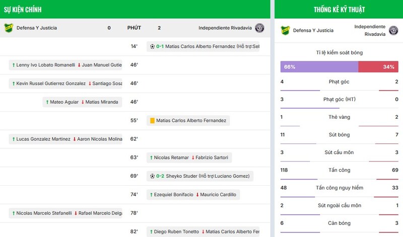Click the green arrow next to Ezequiel Bonifacio

click(151, 195)
